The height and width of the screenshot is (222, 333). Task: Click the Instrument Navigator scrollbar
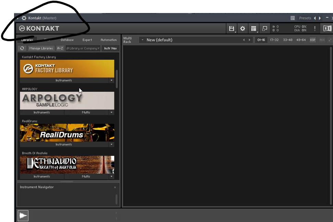116,199
